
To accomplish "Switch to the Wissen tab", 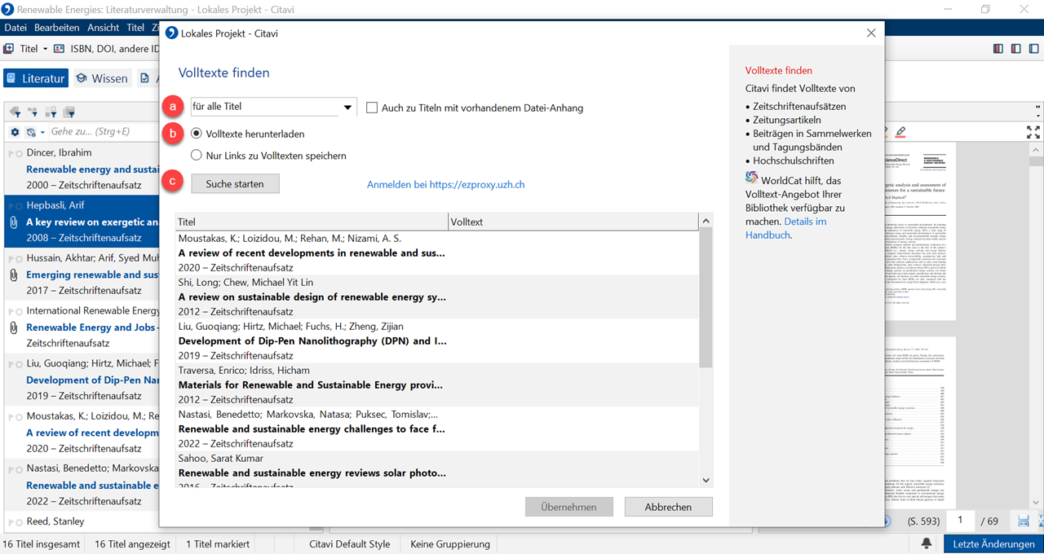I will pyautogui.click(x=102, y=78).
